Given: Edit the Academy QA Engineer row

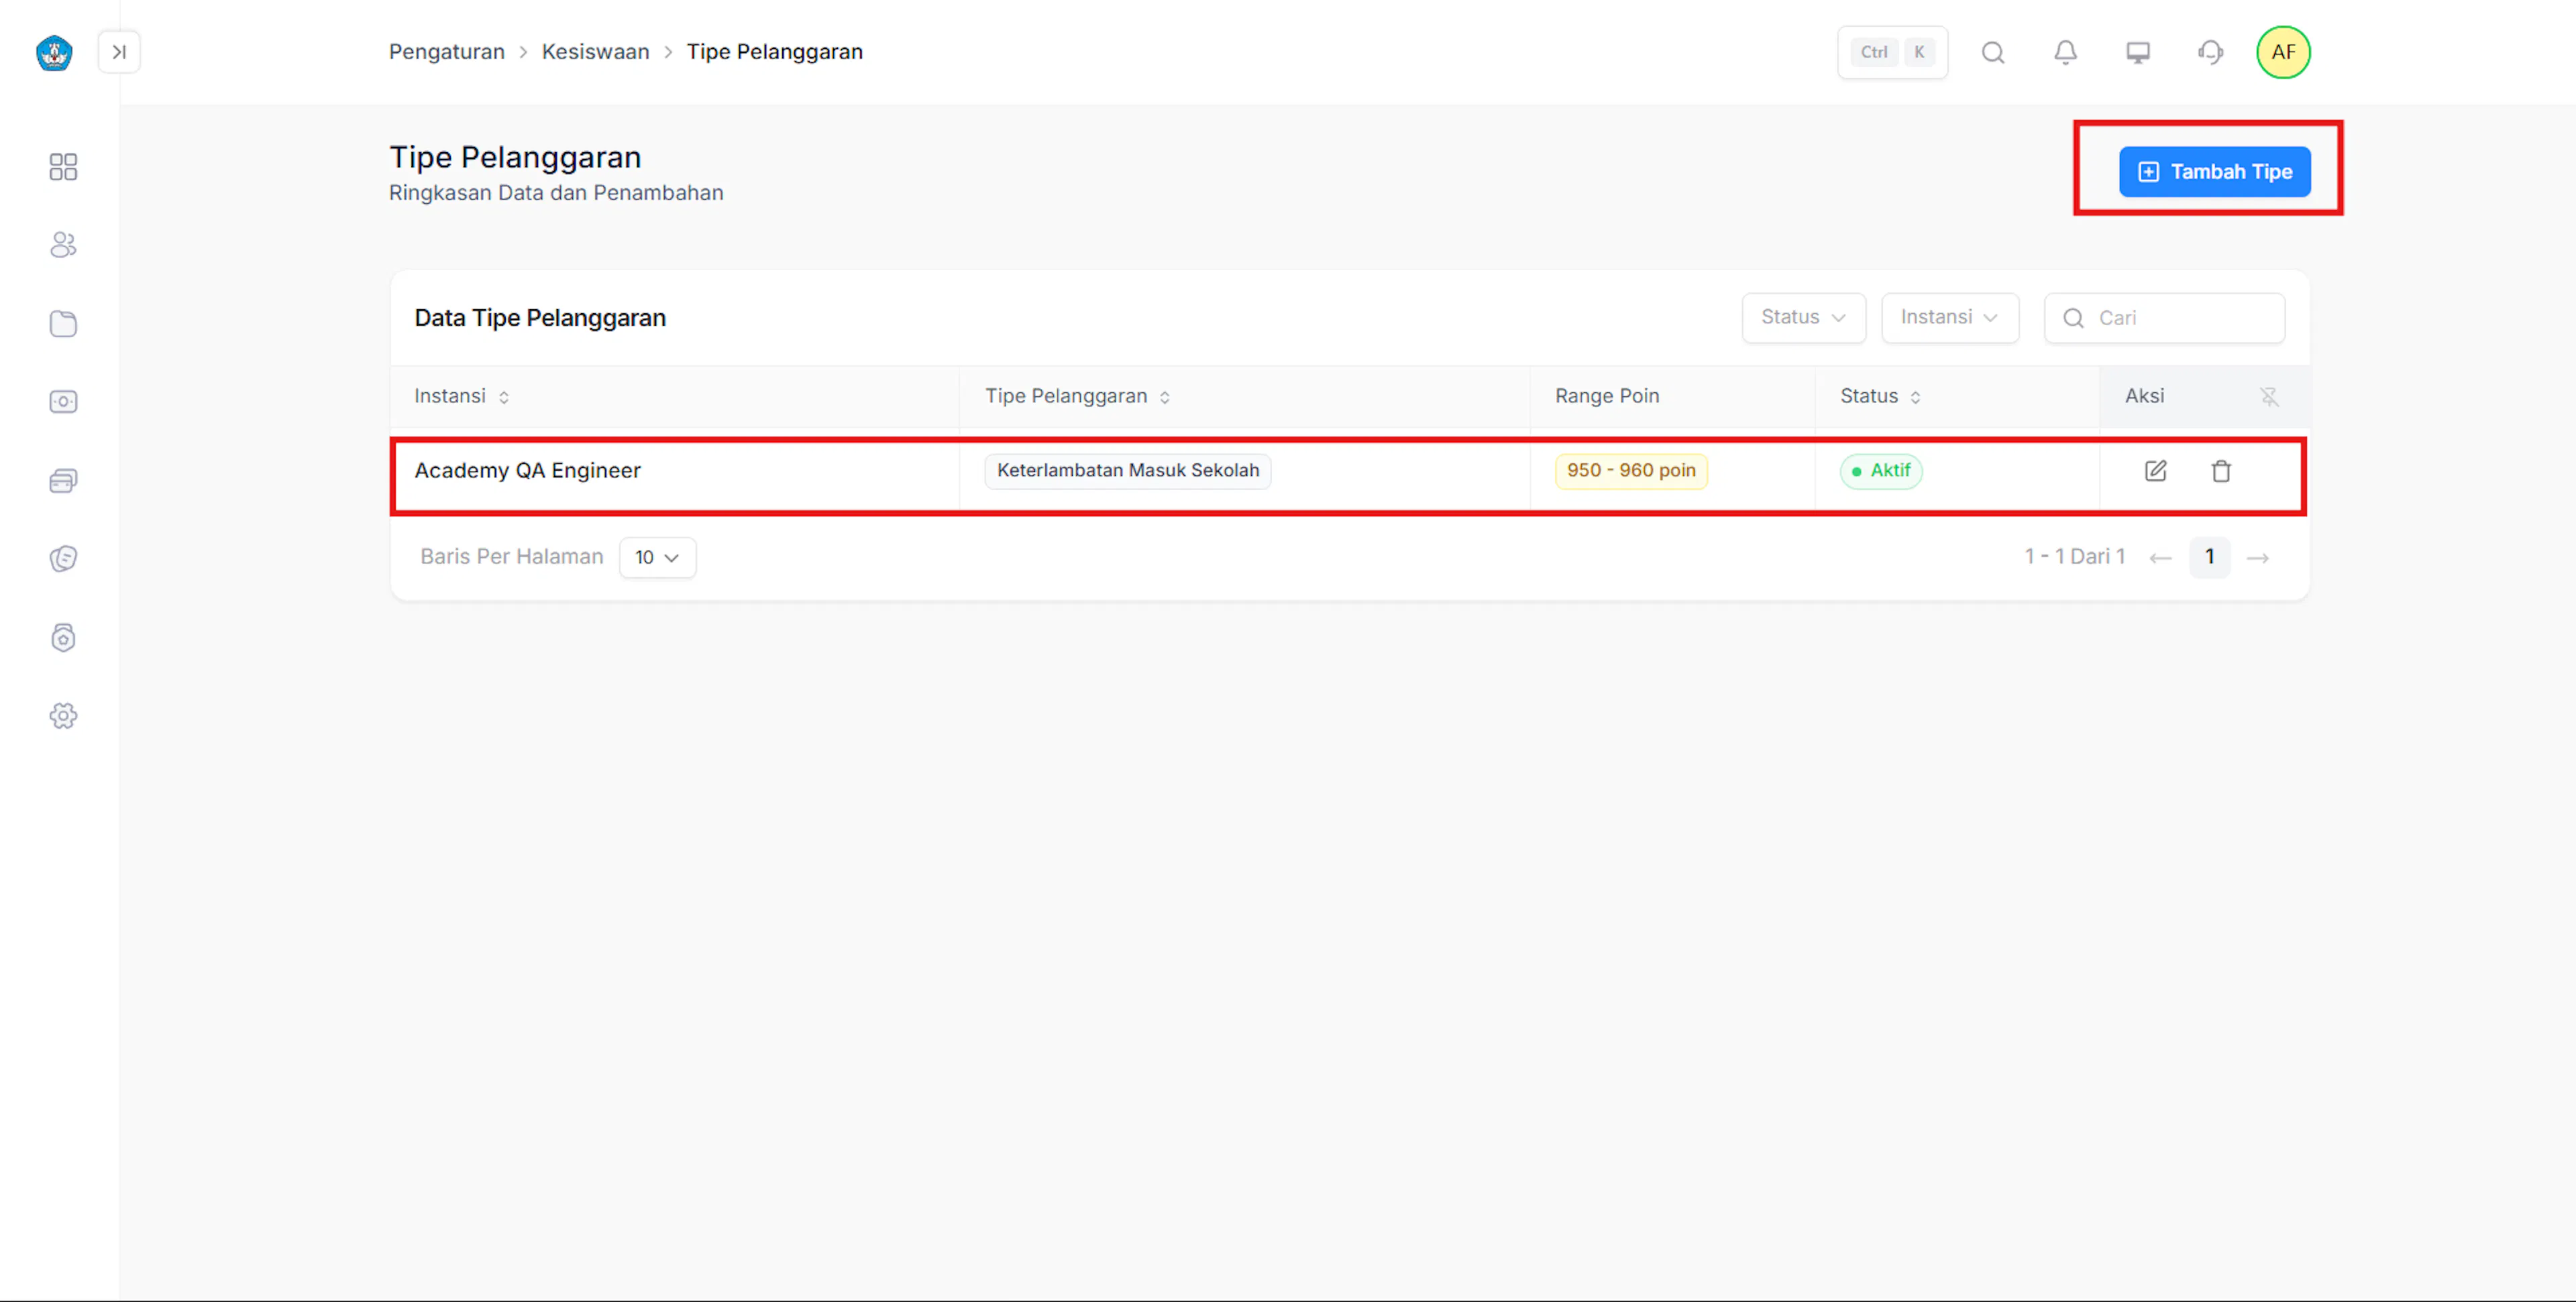Looking at the screenshot, I should (x=2155, y=471).
